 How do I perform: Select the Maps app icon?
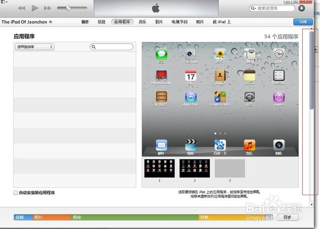coord(249,55)
